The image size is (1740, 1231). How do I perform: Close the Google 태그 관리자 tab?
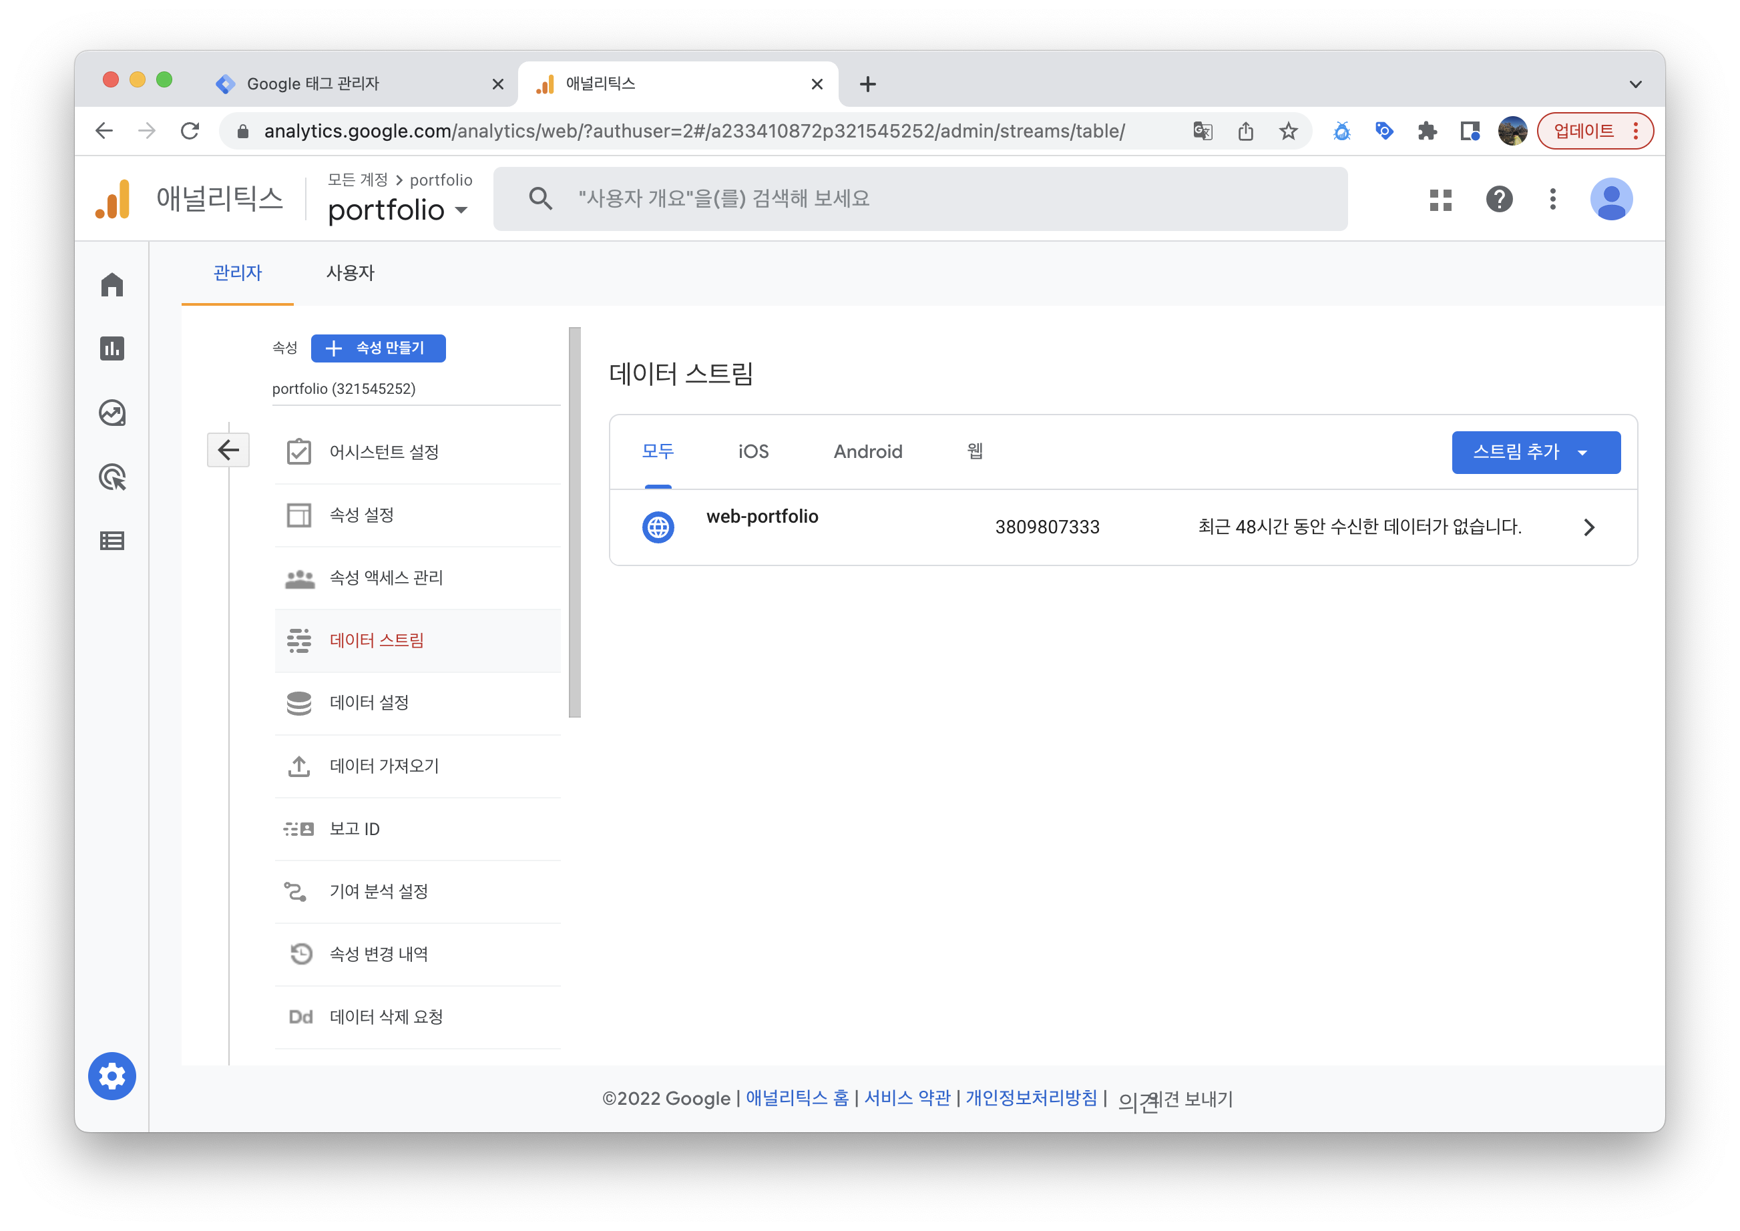point(498,84)
